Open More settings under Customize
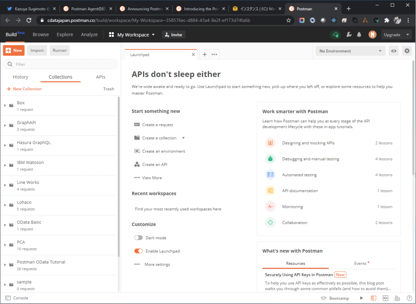This screenshot has height=304, width=416. pos(152,264)
